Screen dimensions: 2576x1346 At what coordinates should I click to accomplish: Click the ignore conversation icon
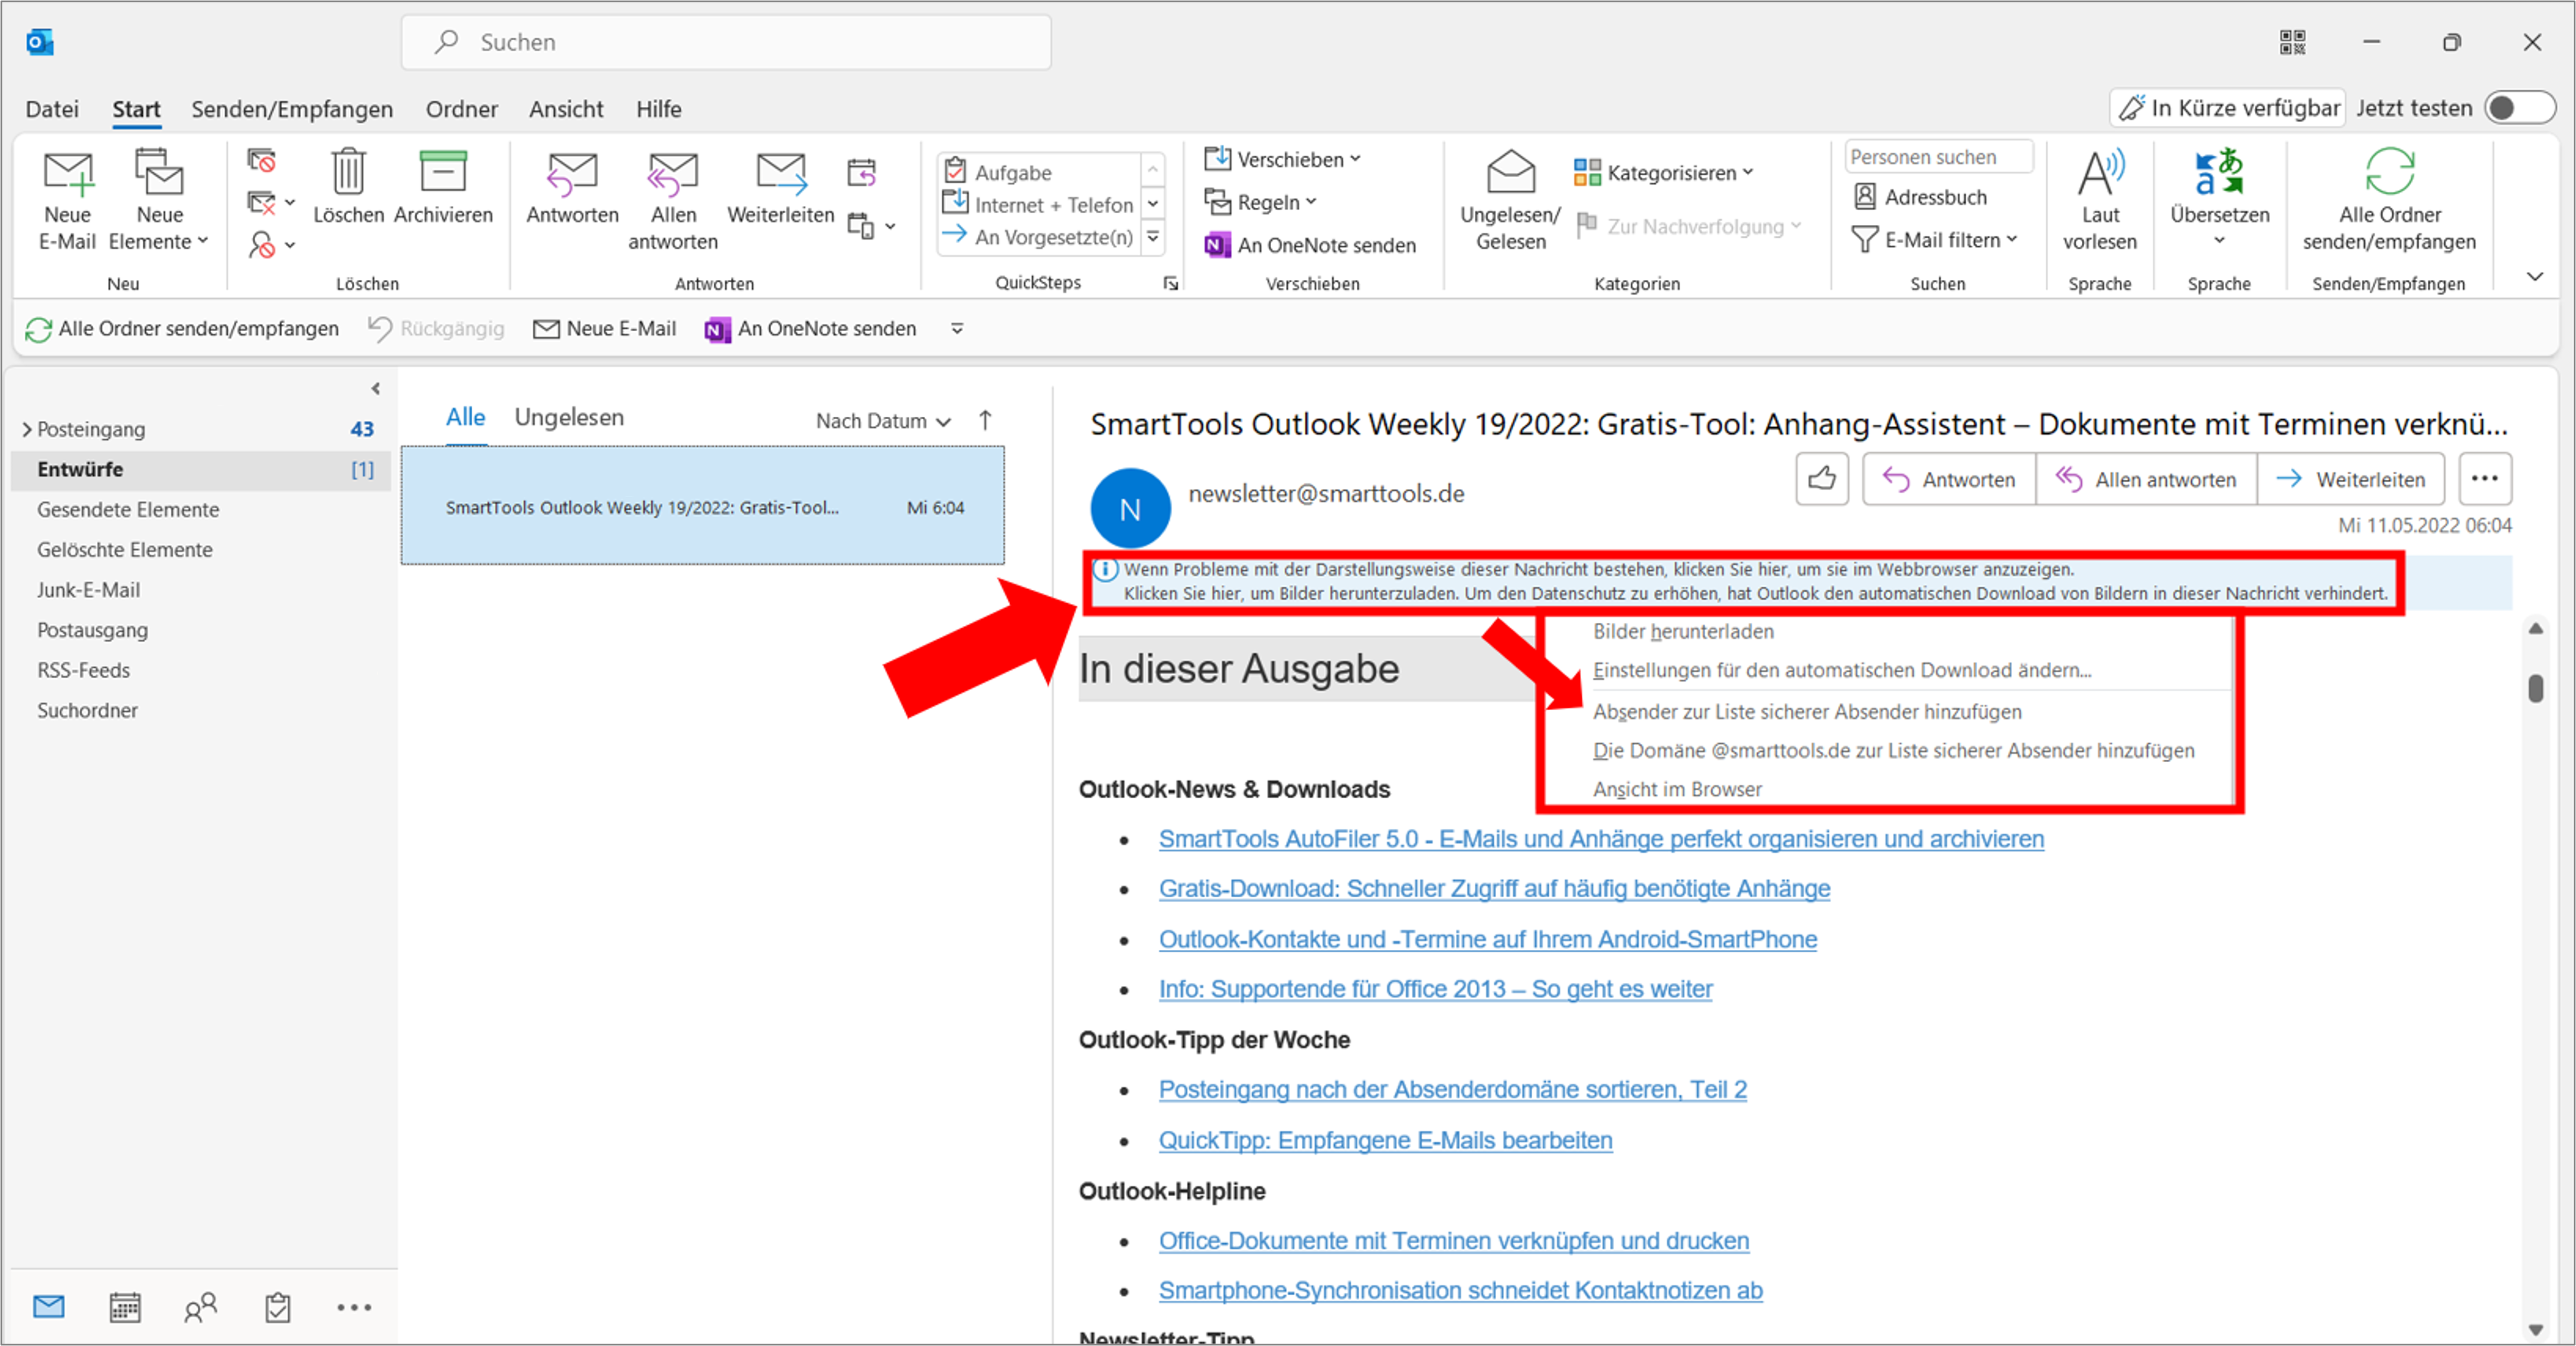[261, 161]
